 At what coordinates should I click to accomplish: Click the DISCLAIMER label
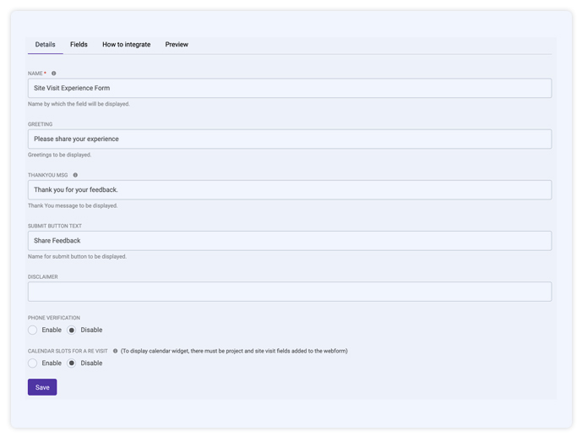point(43,277)
